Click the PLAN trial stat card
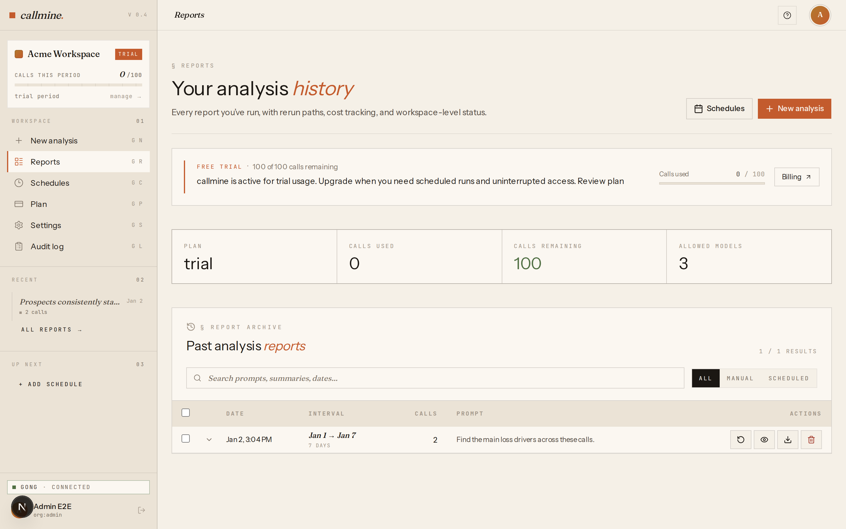This screenshot has height=529, width=846. [x=254, y=257]
